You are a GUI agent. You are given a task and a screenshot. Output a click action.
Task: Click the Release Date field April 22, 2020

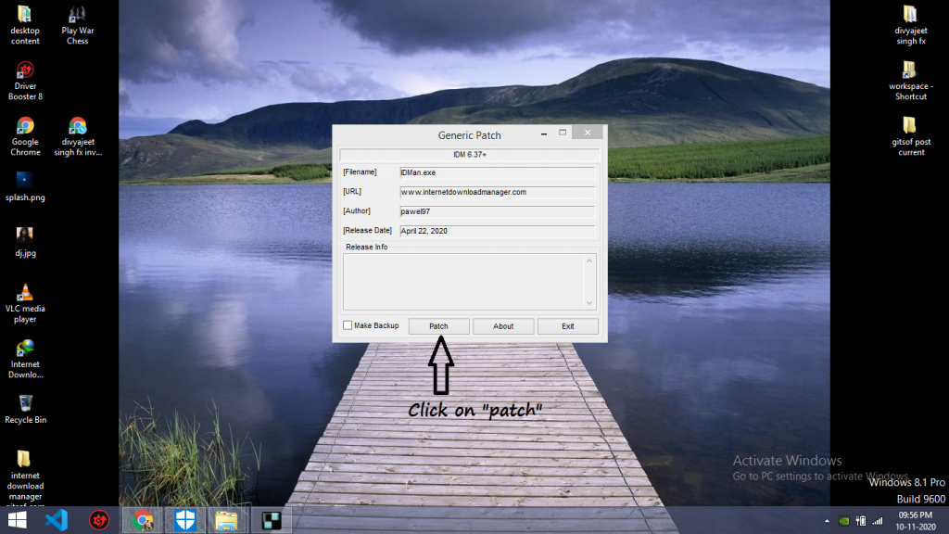[497, 231]
